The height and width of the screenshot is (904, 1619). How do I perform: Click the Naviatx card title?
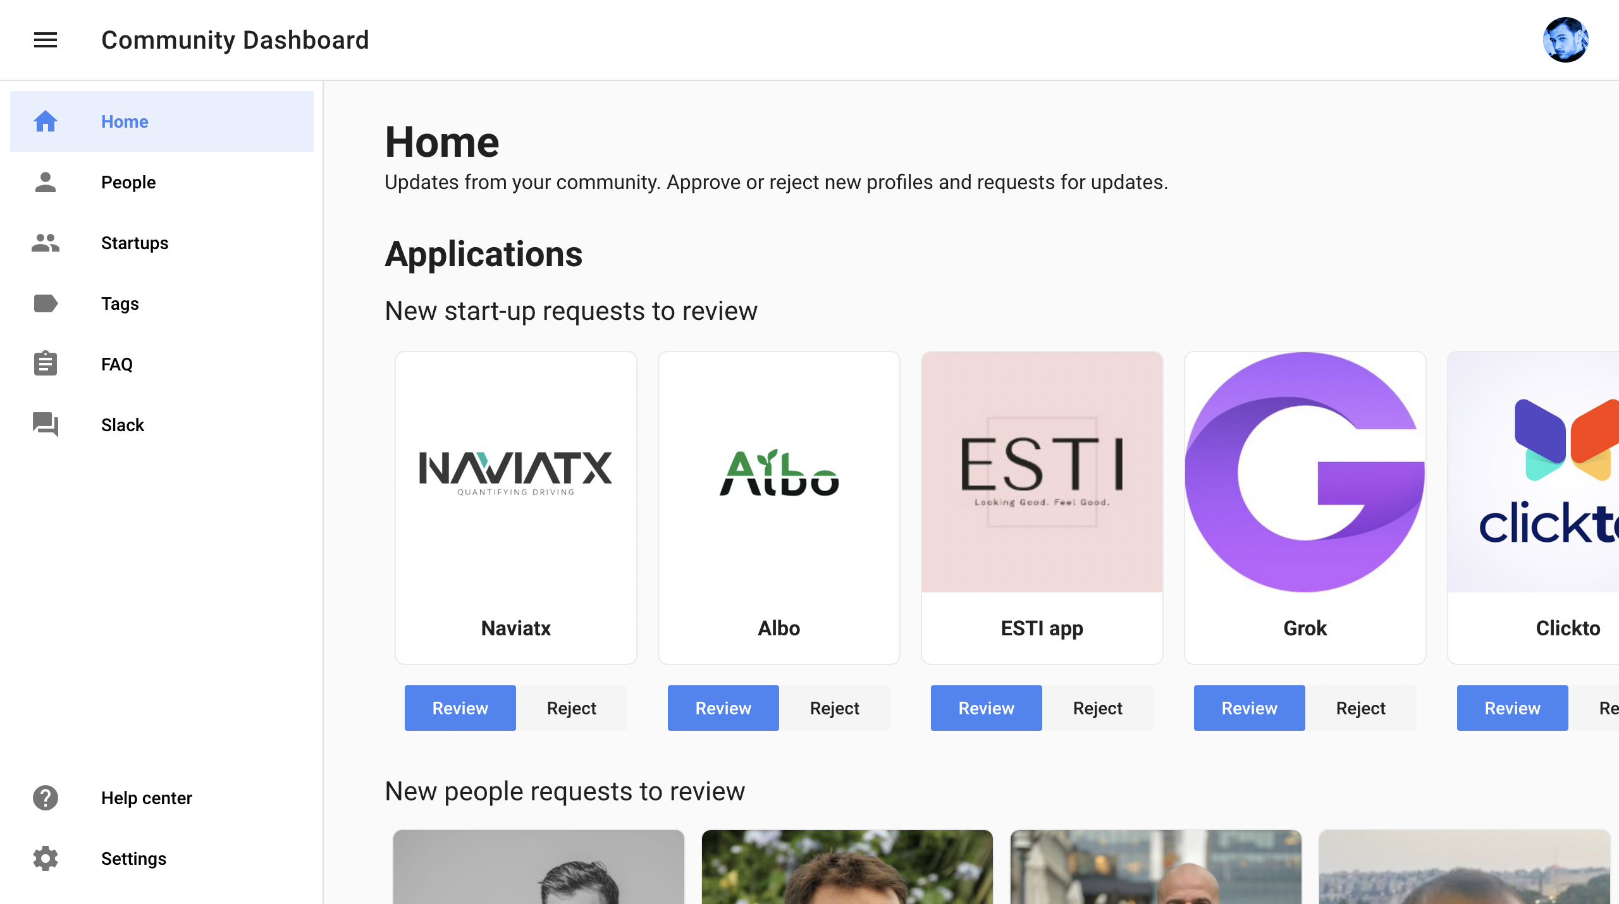click(x=516, y=628)
